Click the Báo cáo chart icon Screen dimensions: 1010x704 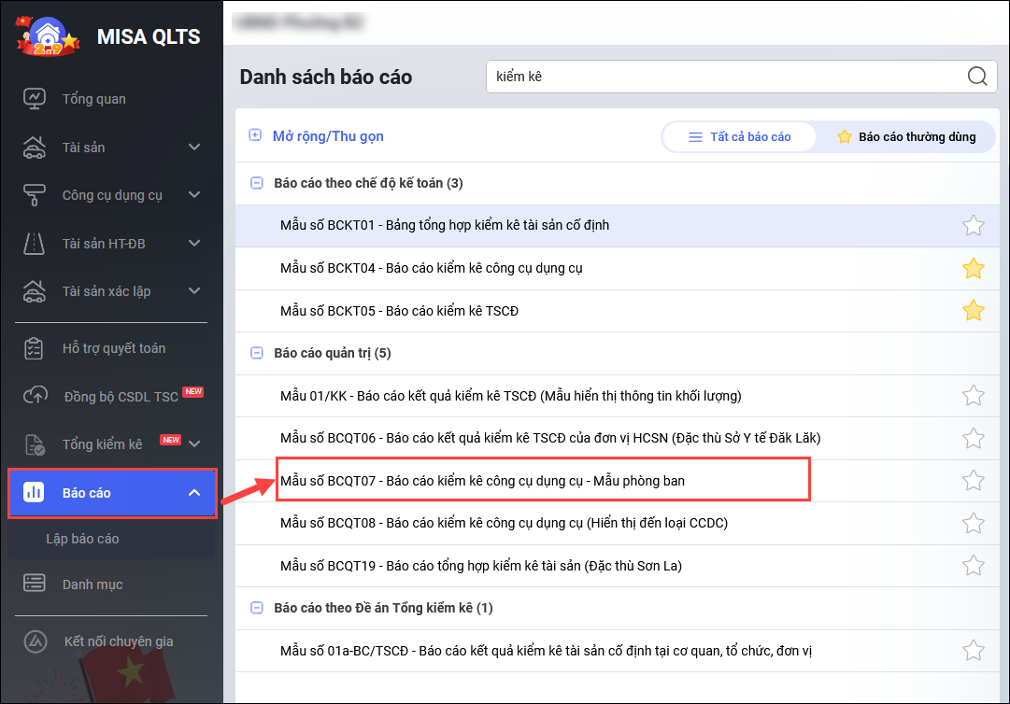click(x=34, y=492)
